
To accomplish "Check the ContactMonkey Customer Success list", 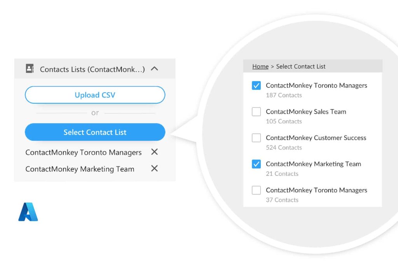I will tap(256, 138).
